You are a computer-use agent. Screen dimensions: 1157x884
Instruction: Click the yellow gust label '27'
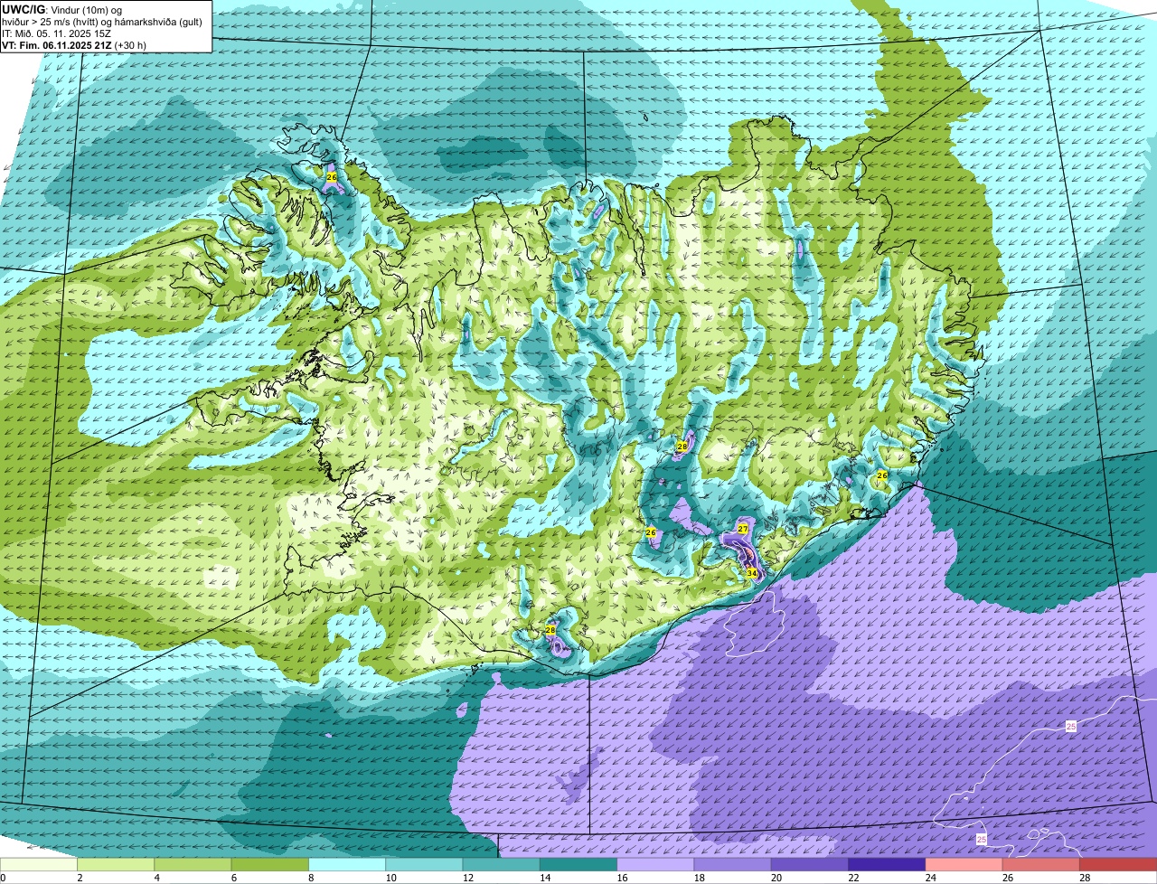[x=743, y=529]
